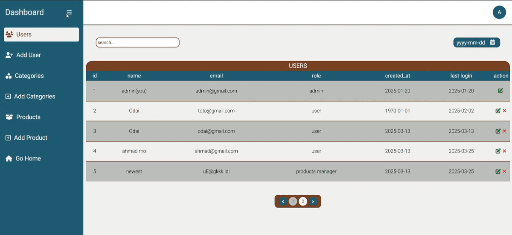Toggle the sidebar hamburger menu icon
512x235 pixels.
point(69,13)
